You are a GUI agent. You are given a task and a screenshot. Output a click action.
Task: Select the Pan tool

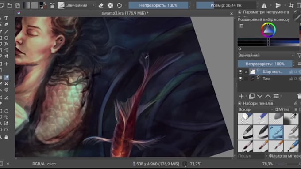pyautogui.click(x=6, y=137)
